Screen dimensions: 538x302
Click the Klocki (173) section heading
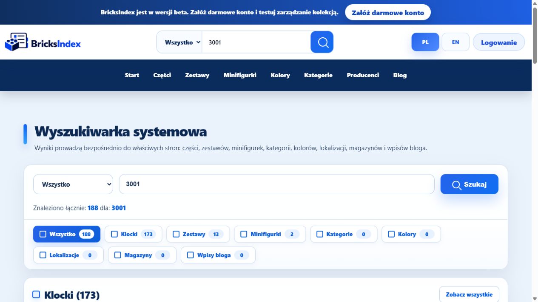(72, 295)
